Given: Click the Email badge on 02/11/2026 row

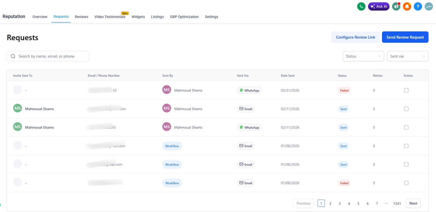Looking at the screenshot, I should point(246,109).
